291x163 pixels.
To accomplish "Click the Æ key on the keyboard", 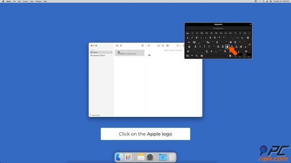I will pyautogui.click(x=241, y=47).
